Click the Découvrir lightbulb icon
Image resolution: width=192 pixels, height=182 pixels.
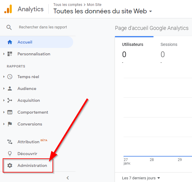click(10, 154)
